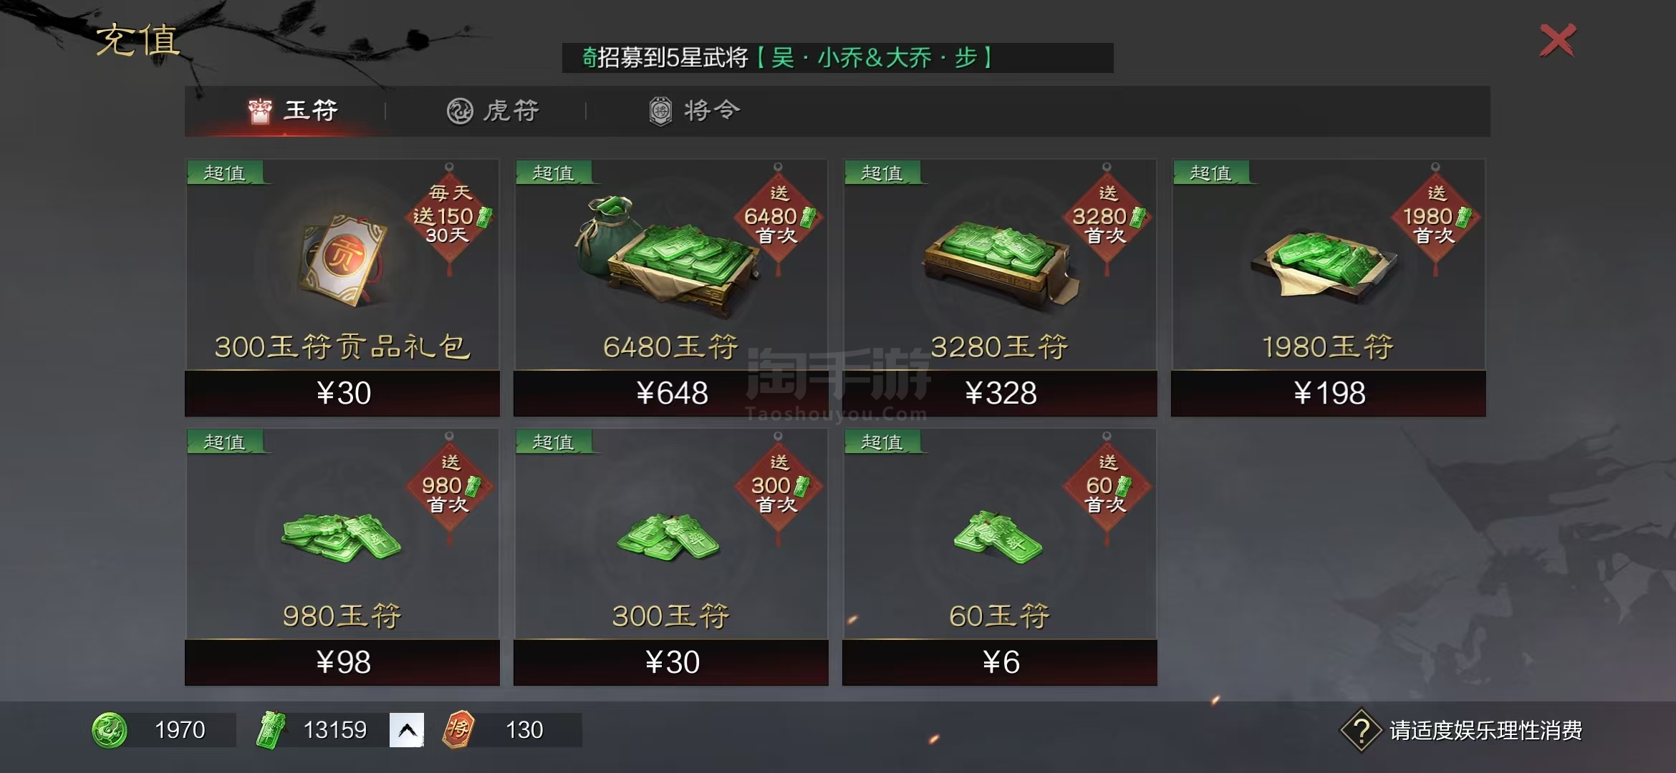This screenshot has height=773, width=1676.
Task: Expand the jade balance arrow
Action: 407,730
